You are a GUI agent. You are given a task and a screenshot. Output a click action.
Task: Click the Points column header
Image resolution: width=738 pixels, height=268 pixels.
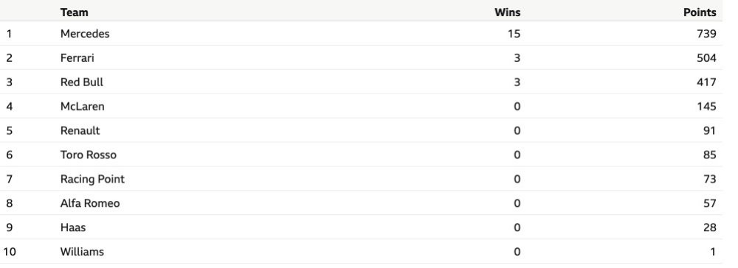[x=700, y=13]
